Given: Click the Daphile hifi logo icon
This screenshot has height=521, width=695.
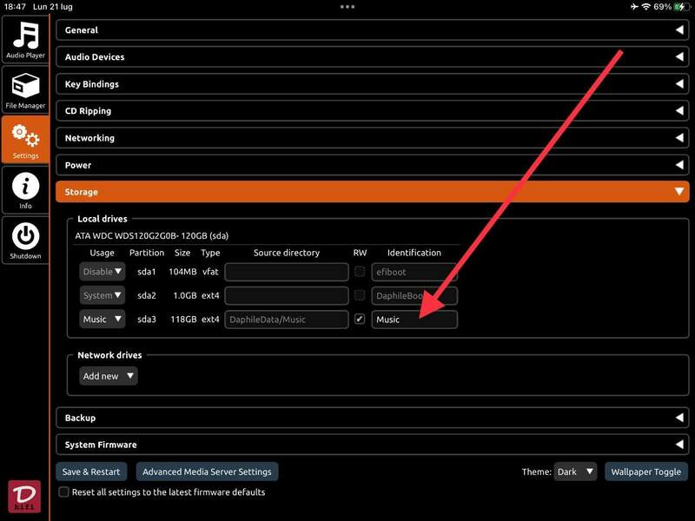Looking at the screenshot, I should [23, 496].
